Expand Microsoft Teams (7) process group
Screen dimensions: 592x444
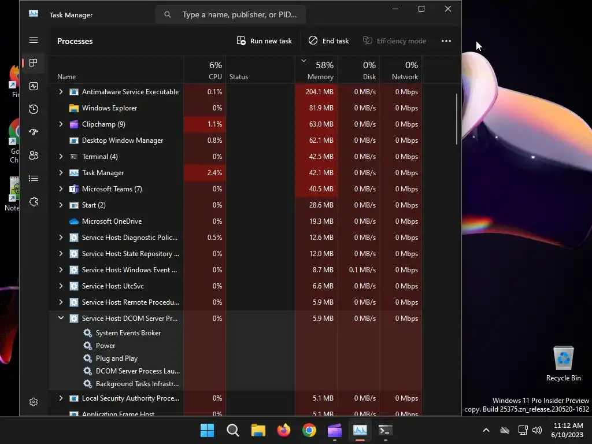[x=61, y=189]
